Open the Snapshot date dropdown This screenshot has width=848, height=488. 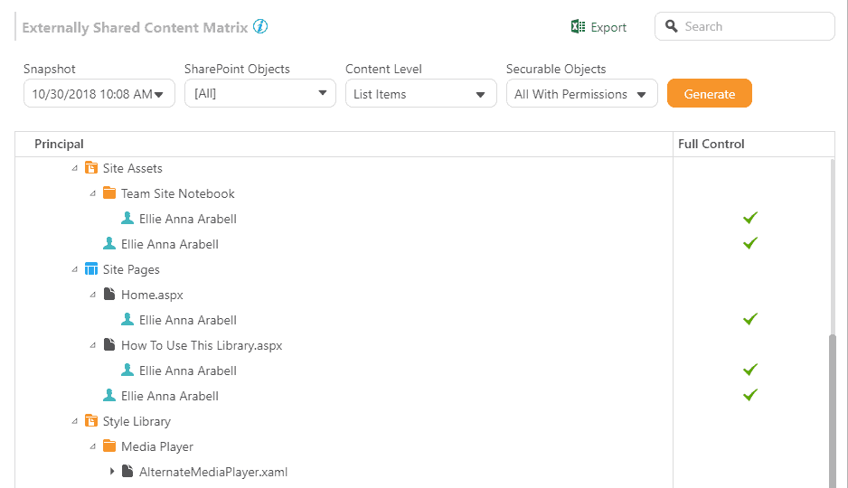(99, 94)
